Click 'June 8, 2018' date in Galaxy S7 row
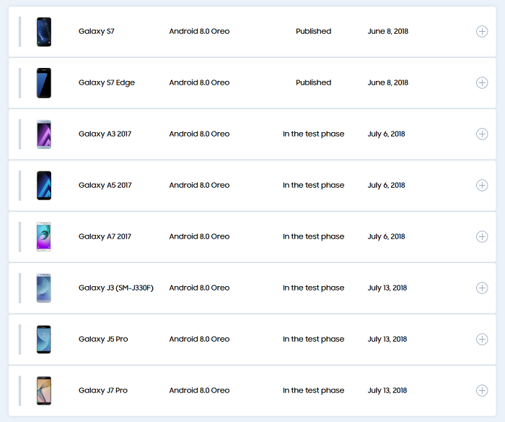The width and height of the screenshot is (505, 422). click(x=388, y=31)
